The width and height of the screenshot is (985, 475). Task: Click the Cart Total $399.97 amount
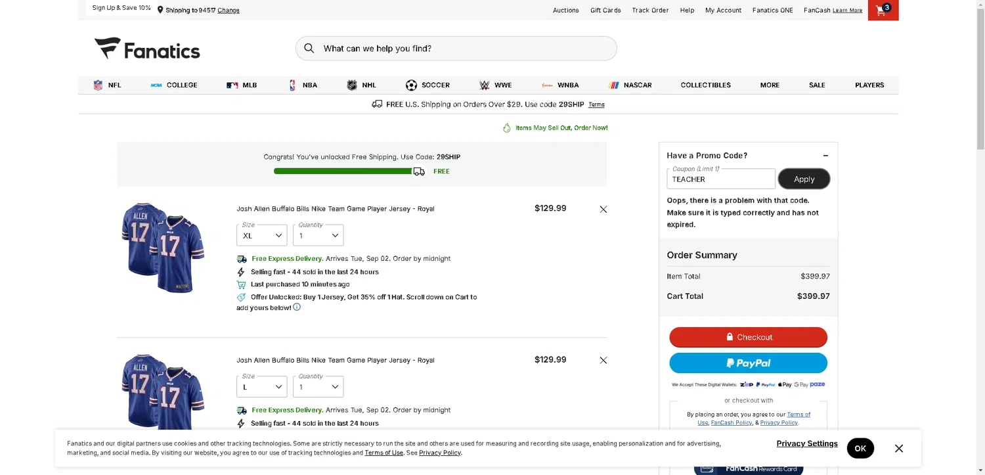[x=813, y=296]
